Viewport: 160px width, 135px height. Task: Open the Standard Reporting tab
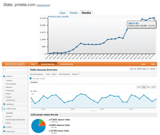(x=48, y=64)
